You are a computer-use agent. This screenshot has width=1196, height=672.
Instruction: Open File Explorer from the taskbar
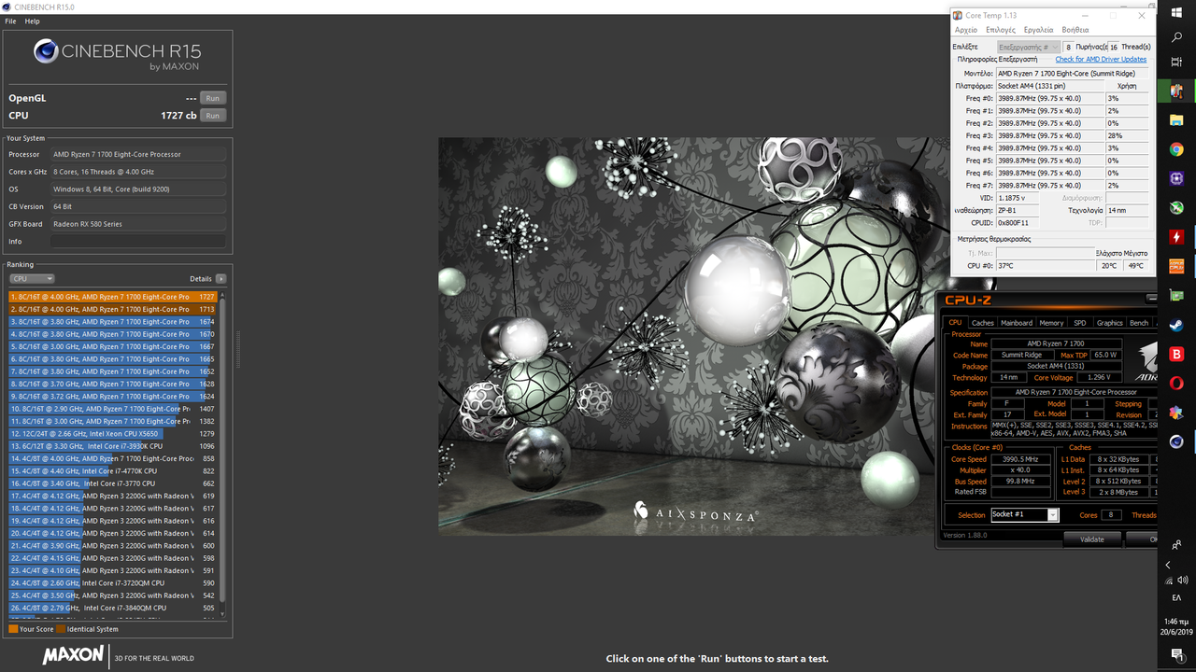click(1176, 120)
